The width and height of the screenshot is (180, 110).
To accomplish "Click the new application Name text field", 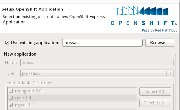I will [x=97, y=63].
